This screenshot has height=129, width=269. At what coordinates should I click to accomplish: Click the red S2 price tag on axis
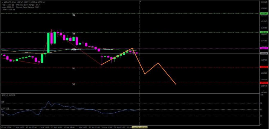click(x=263, y=83)
